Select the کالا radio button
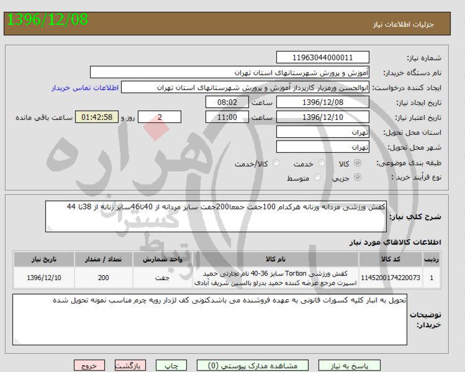The height and width of the screenshot is (372, 465). [358, 163]
